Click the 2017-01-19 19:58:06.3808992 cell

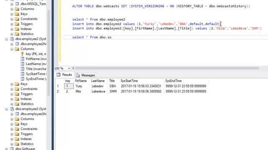pyautogui.click(x=141, y=91)
